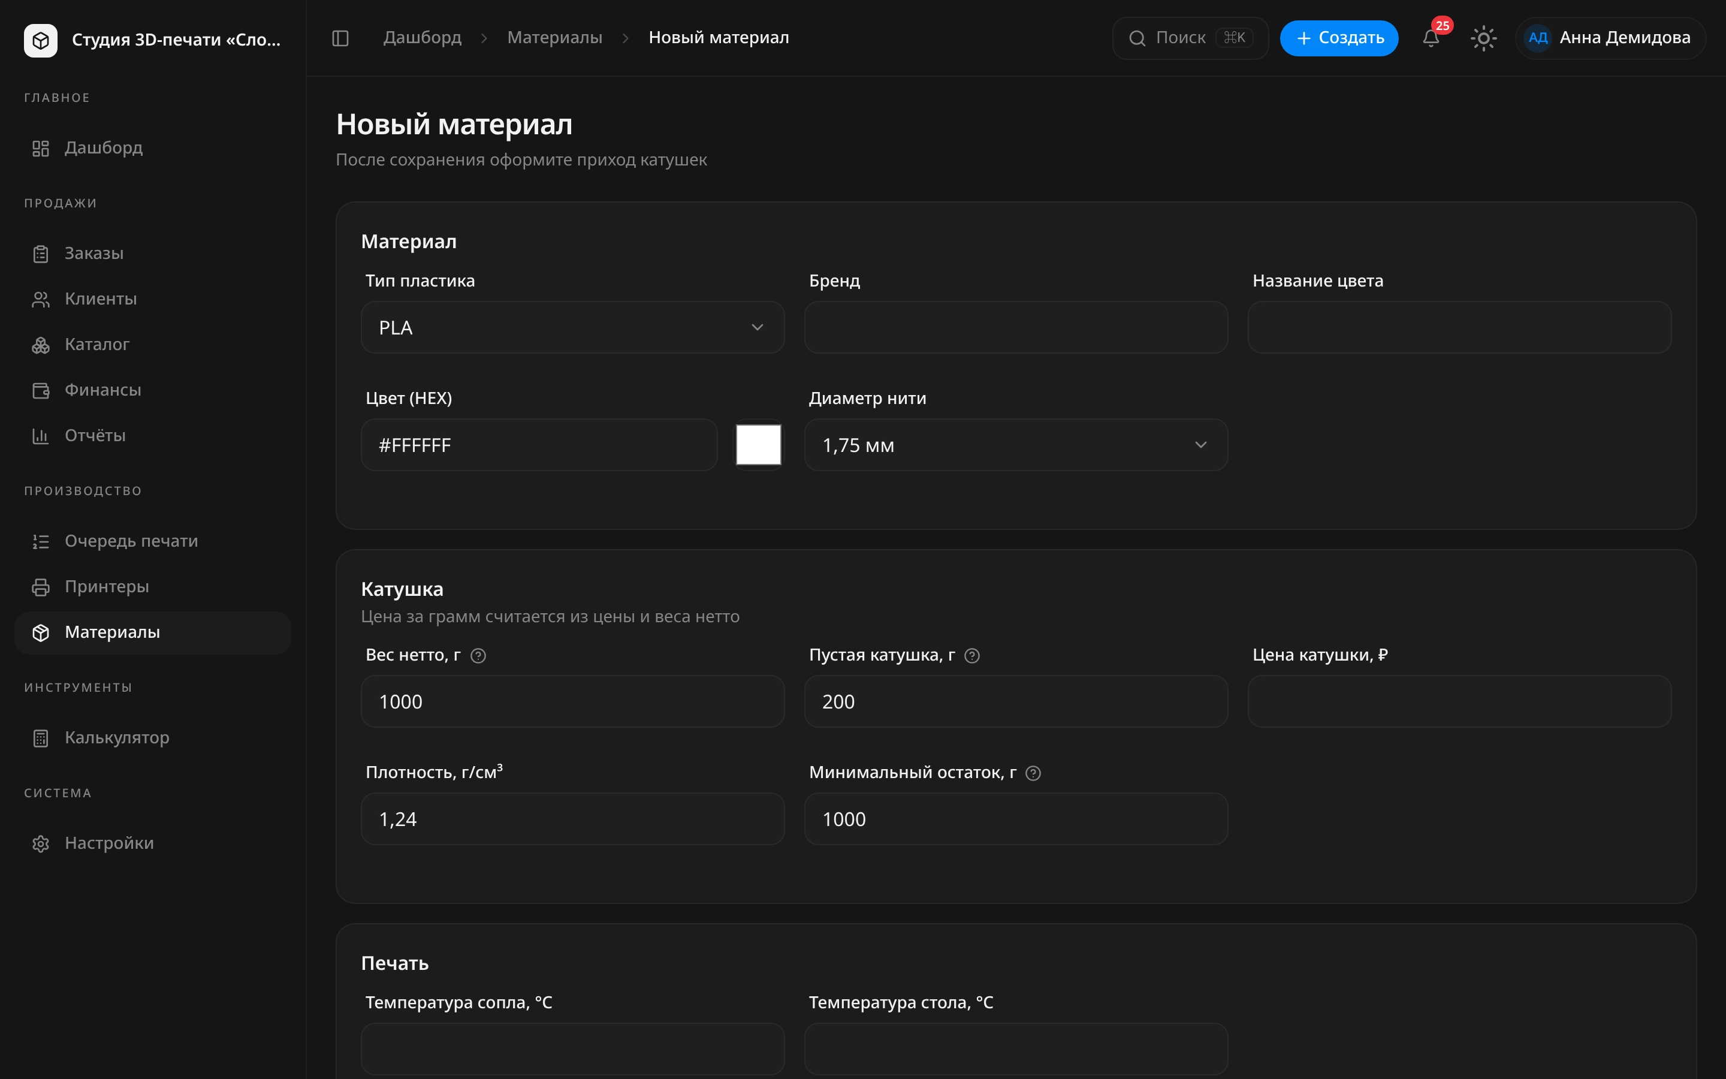Image resolution: width=1726 pixels, height=1079 pixels.
Task: Switch theme with the sun icon
Action: tap(1483, 38)
